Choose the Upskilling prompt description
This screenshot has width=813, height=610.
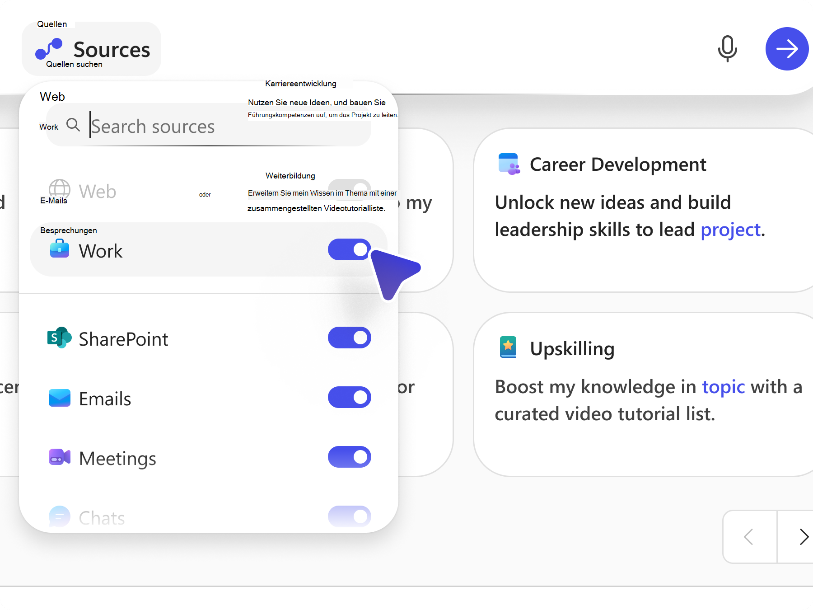[649, 400]
